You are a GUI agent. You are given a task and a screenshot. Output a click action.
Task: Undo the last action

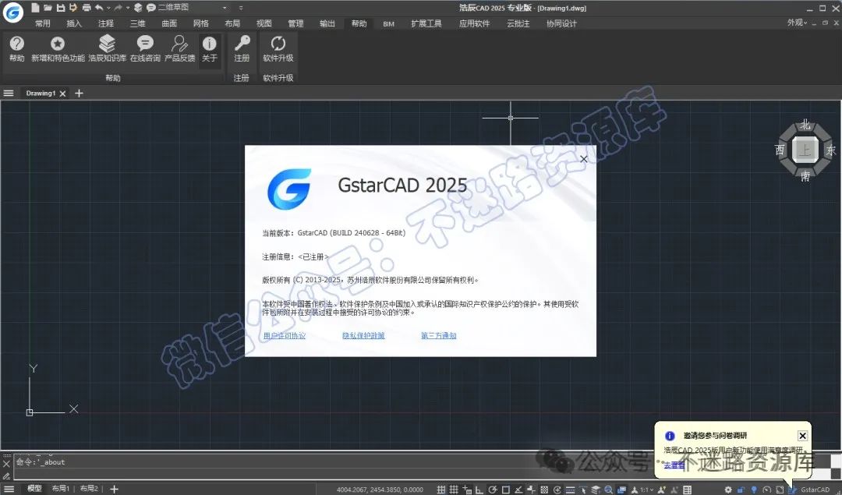[99, 8]
